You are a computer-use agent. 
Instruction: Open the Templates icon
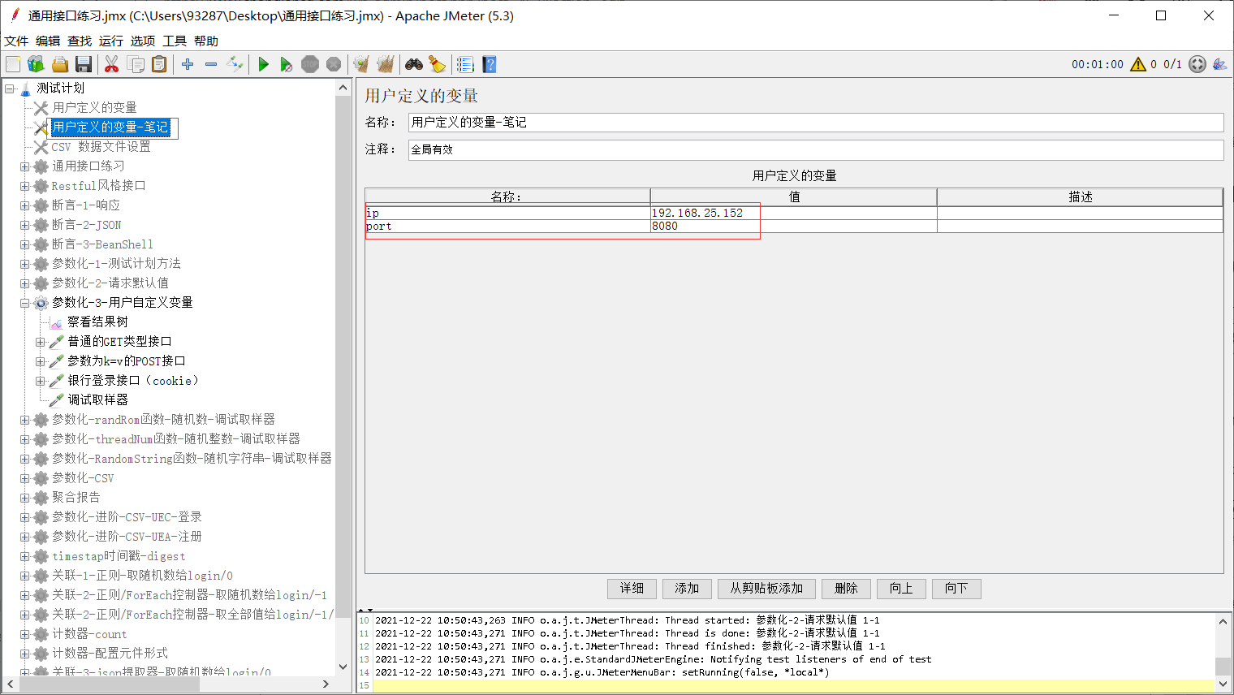[x=36, y=64]
